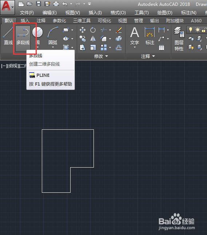Select the Move tool in 修改 panel
The image size is (207, 235).
point(83,30)
